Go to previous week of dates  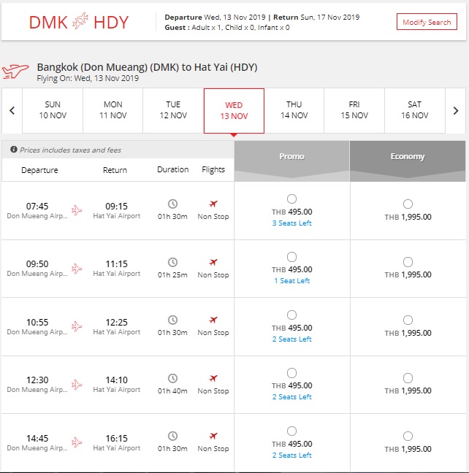(x=12, y=111)
